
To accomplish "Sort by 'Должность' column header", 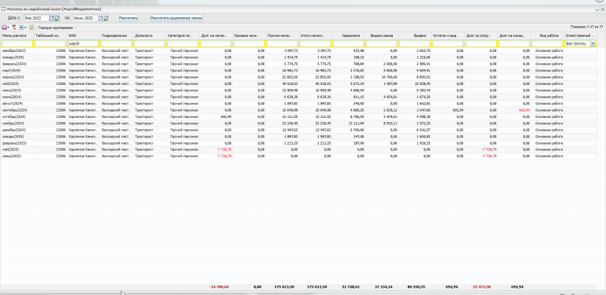I will [x=150, y=35].
